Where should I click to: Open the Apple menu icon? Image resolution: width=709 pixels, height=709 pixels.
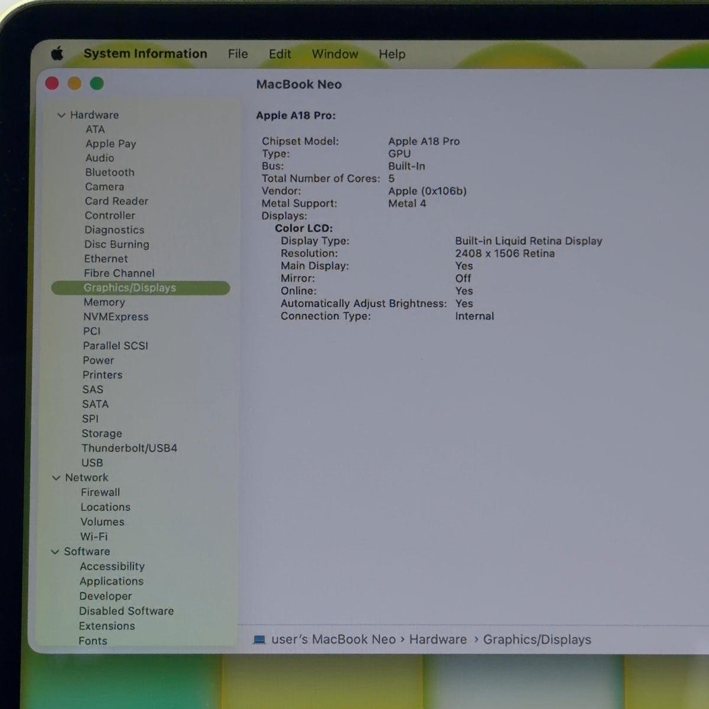point(57,54)
